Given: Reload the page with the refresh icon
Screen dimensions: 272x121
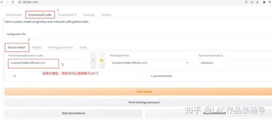Looking at the screenshot, I should coord(13,2).
